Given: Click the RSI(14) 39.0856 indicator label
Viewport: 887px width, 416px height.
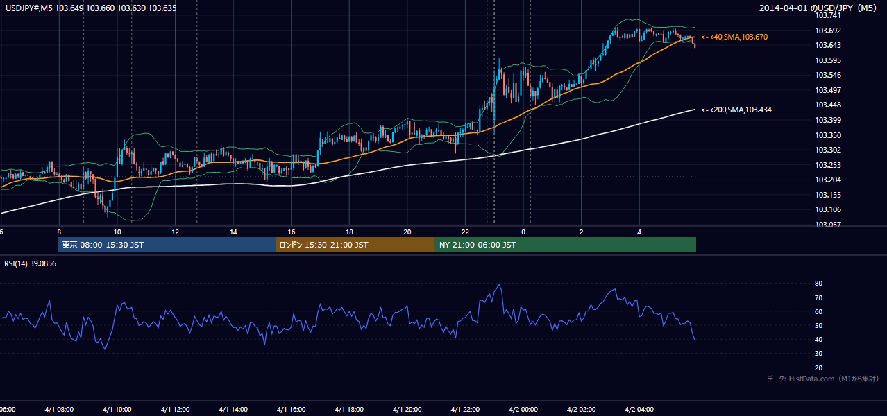Looking at the screenshot, I should [x=31, y=263].
